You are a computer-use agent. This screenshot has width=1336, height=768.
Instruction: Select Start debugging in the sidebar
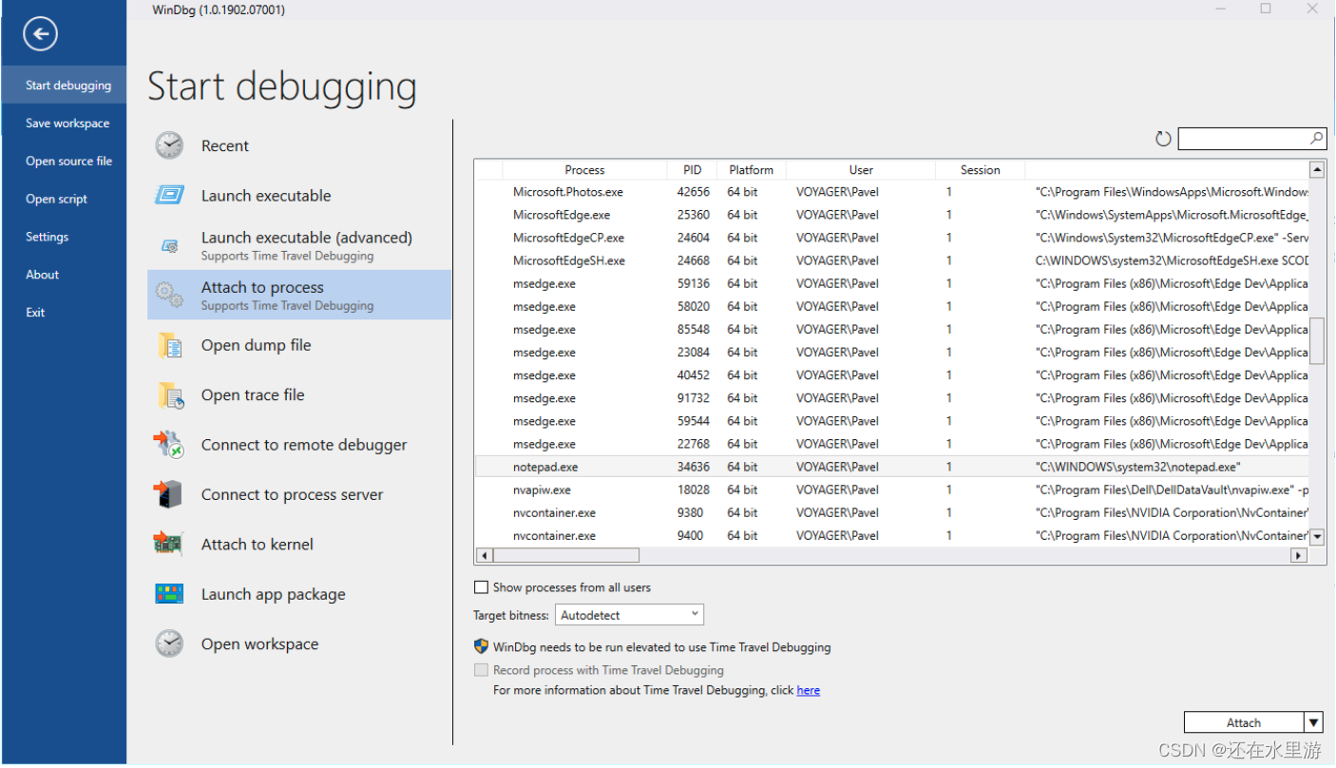point(64,86)
